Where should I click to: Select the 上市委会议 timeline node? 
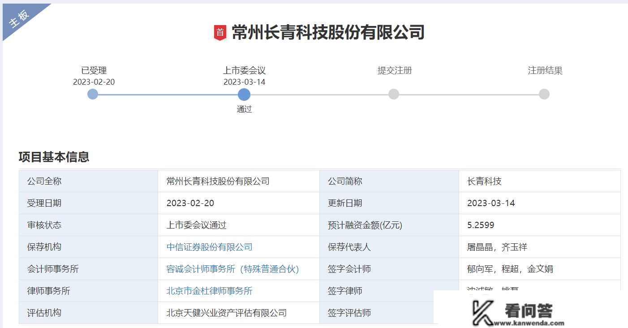coord(244,94)
